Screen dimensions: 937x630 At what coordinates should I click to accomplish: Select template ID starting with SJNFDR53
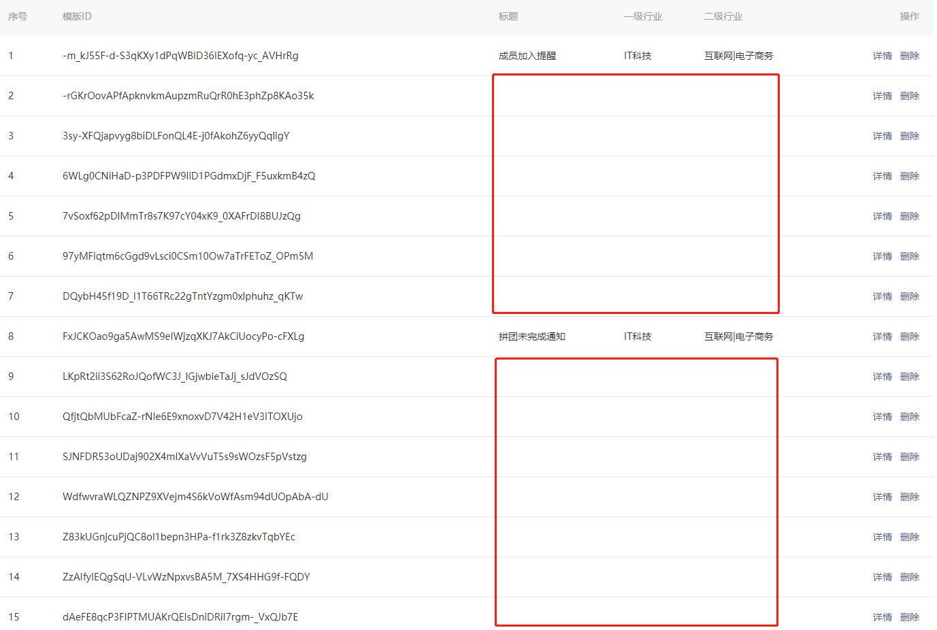[184, 457]
